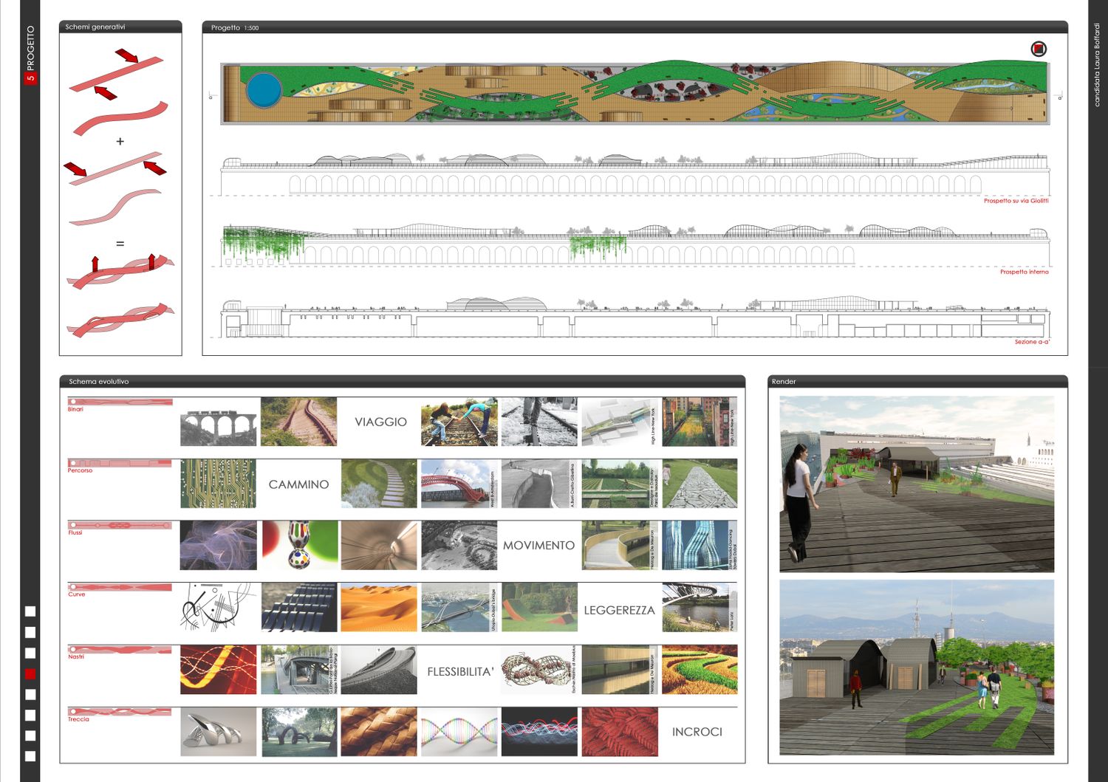The height and width of the screenshot is (782, 1108).
Task: Open the Schemi generativi panel header
Action: click(120, 27)
